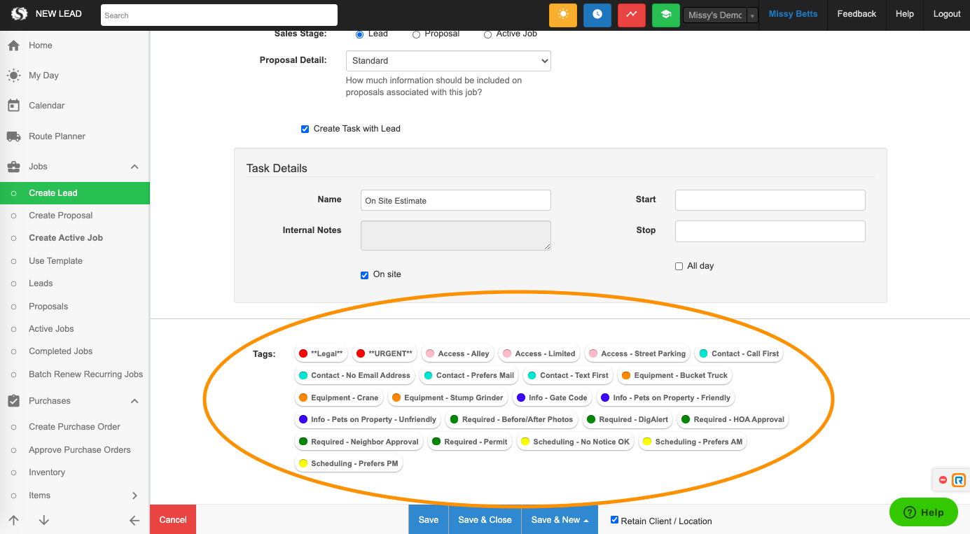970x534 pixels.
Task: Select the Proposal sales stage radio
Action: (416, 34)
